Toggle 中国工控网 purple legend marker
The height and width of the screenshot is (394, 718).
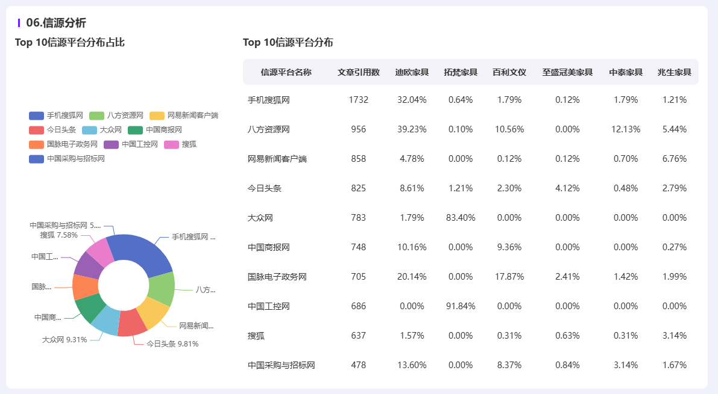click(112, 144)
